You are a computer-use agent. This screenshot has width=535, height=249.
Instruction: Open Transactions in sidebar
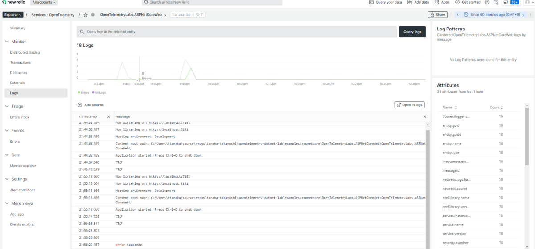point(21,62)
